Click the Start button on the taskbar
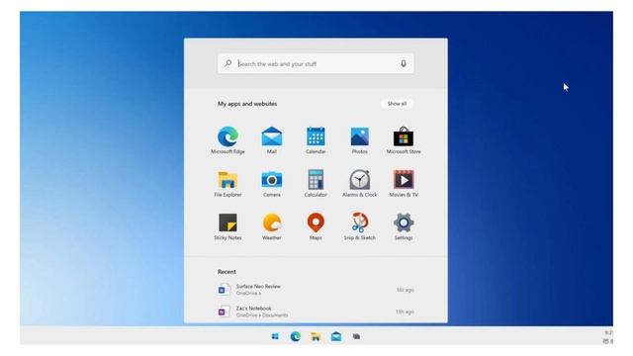The width and height of the screenshot is (633, 356). tap(275, 336)
